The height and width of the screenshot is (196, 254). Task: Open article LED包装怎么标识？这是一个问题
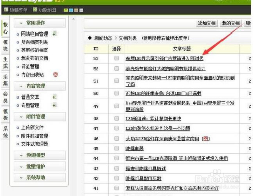tap(158, 129)
